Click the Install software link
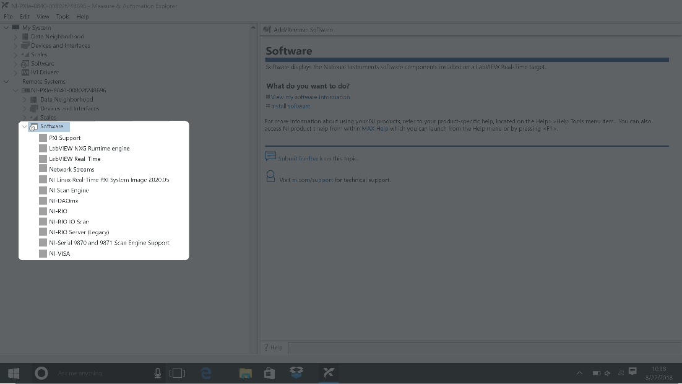This screenshot has width=682, height=384. coord(291,107)
